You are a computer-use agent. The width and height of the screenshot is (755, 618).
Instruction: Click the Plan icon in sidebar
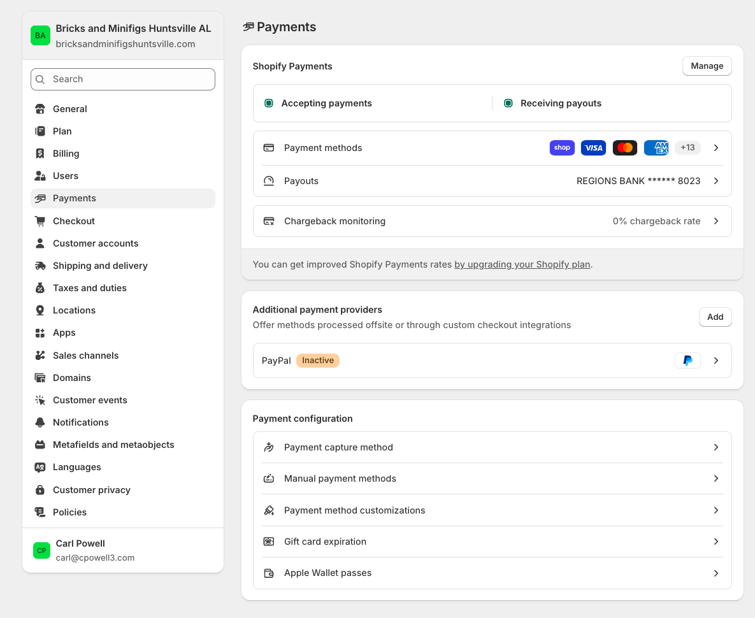40,131
